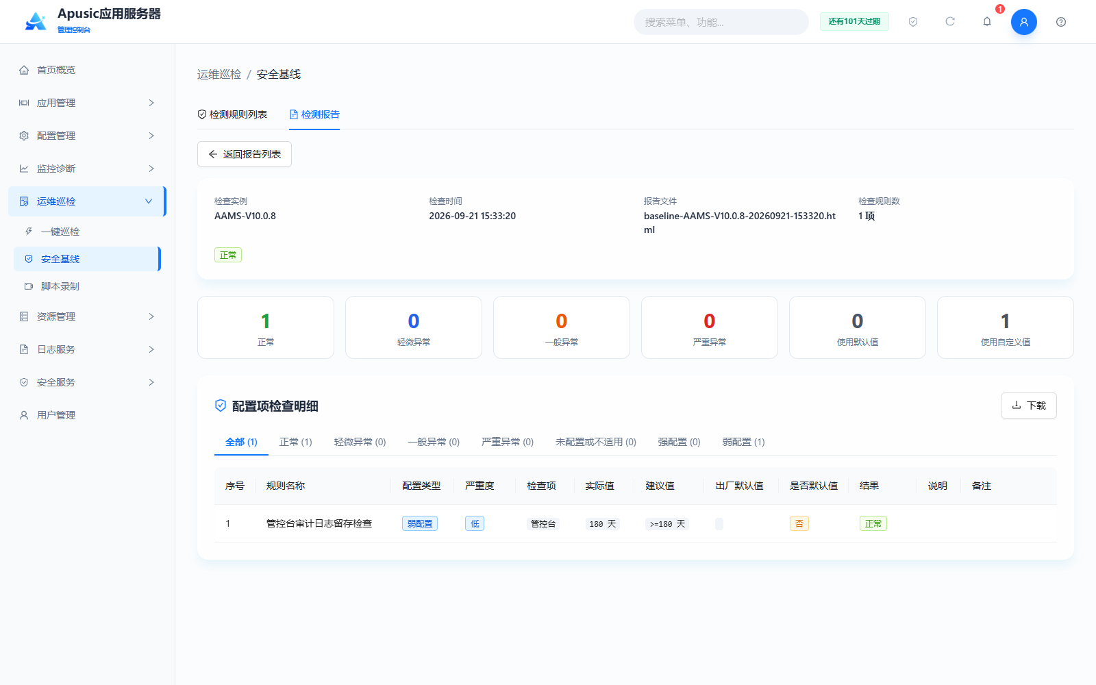Expand the 应用管理 chevron
This screenshot has height=685, width=1096.
[x=151, y=103]
